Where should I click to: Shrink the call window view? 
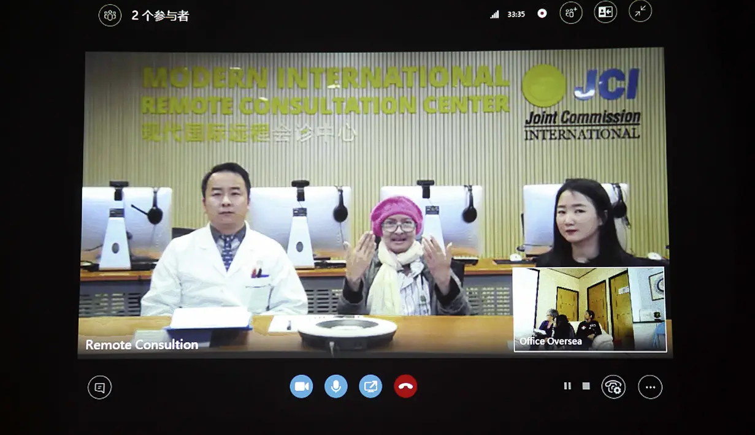(x=640, y=12)
